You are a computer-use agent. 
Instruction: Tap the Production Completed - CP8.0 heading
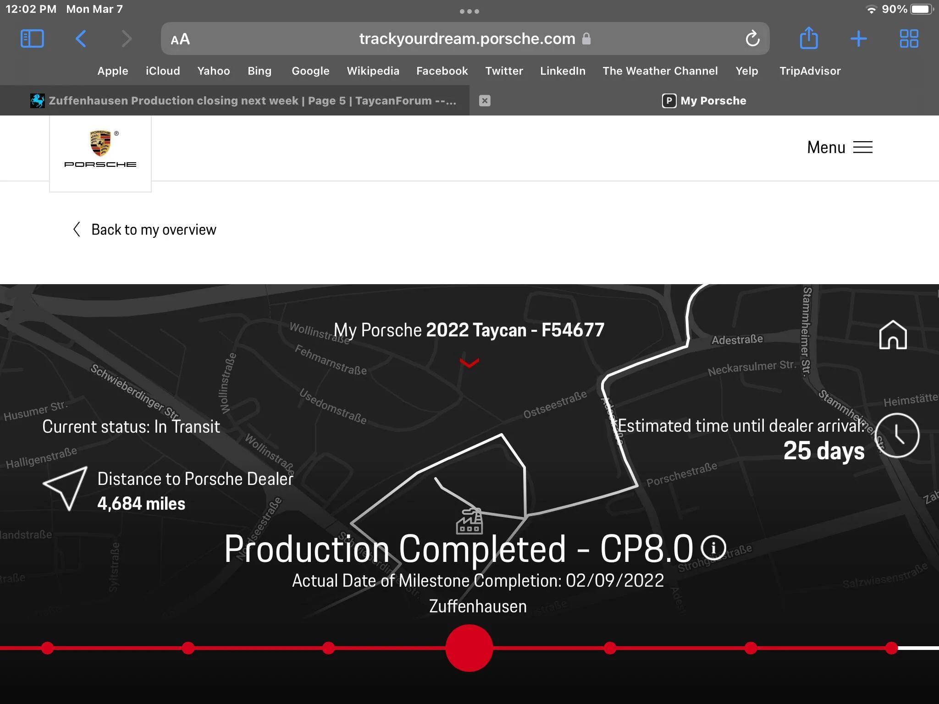pyautogui.click(x=458, y=549)
